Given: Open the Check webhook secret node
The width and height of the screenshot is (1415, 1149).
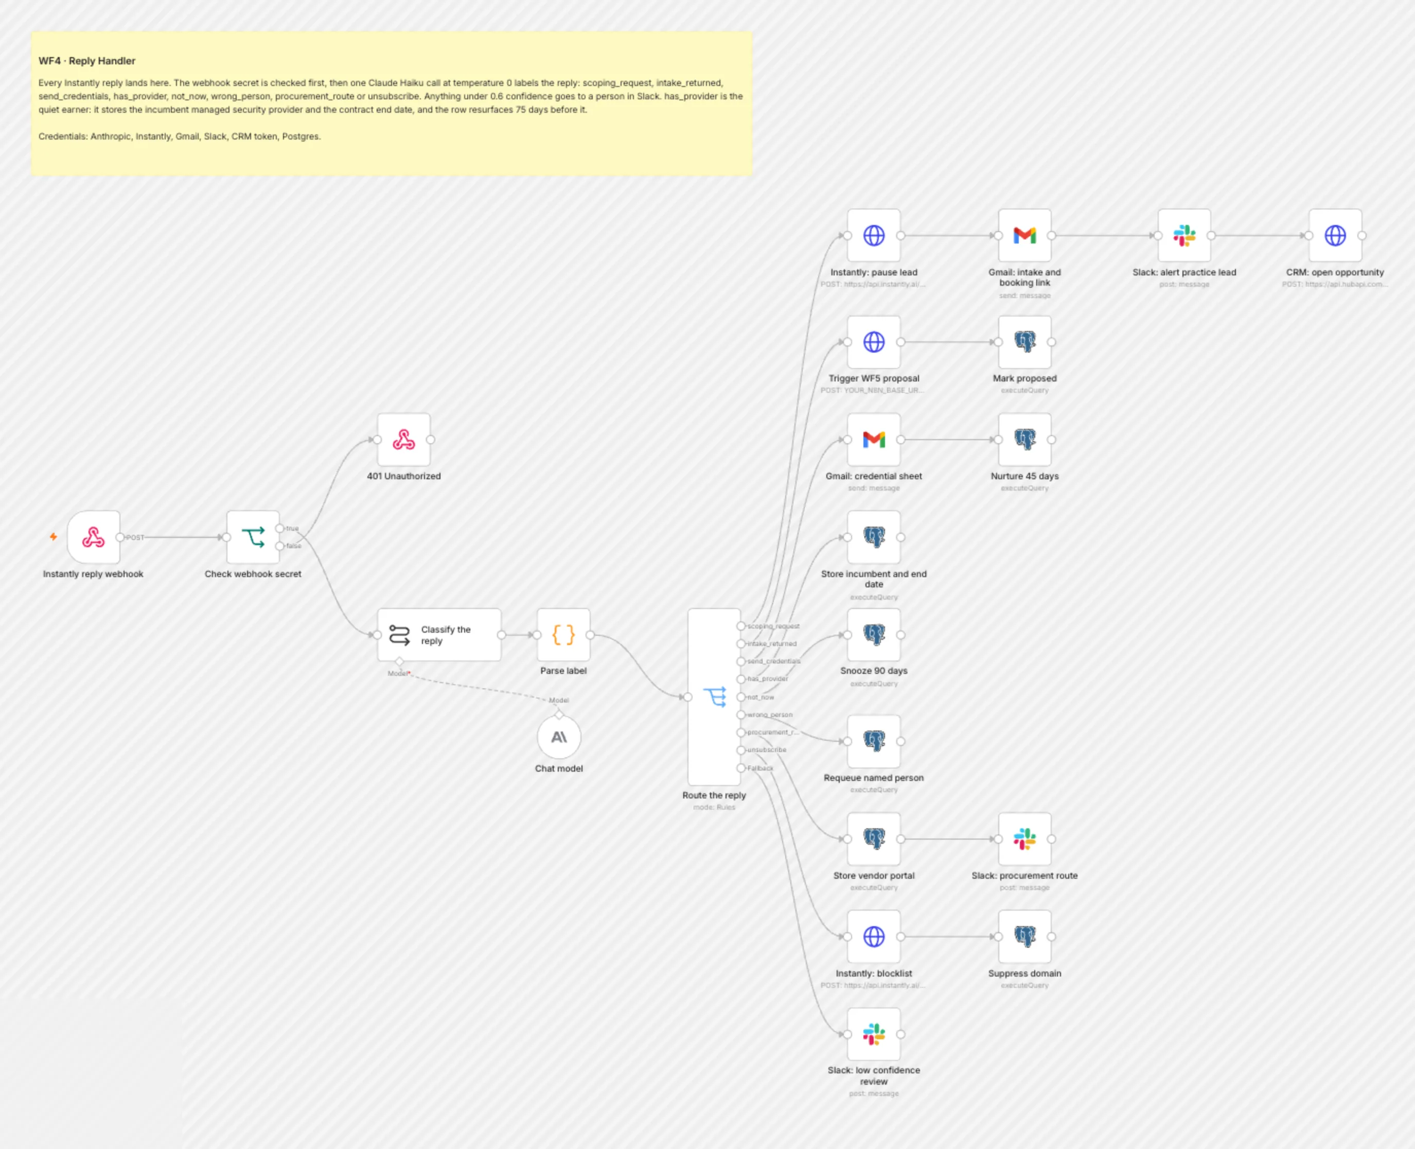Looking at the screenshot, I should 253,537.
